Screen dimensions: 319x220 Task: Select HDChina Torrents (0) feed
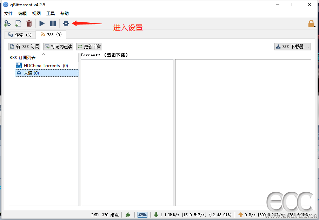pyautogui.click(x=46, y=66)
